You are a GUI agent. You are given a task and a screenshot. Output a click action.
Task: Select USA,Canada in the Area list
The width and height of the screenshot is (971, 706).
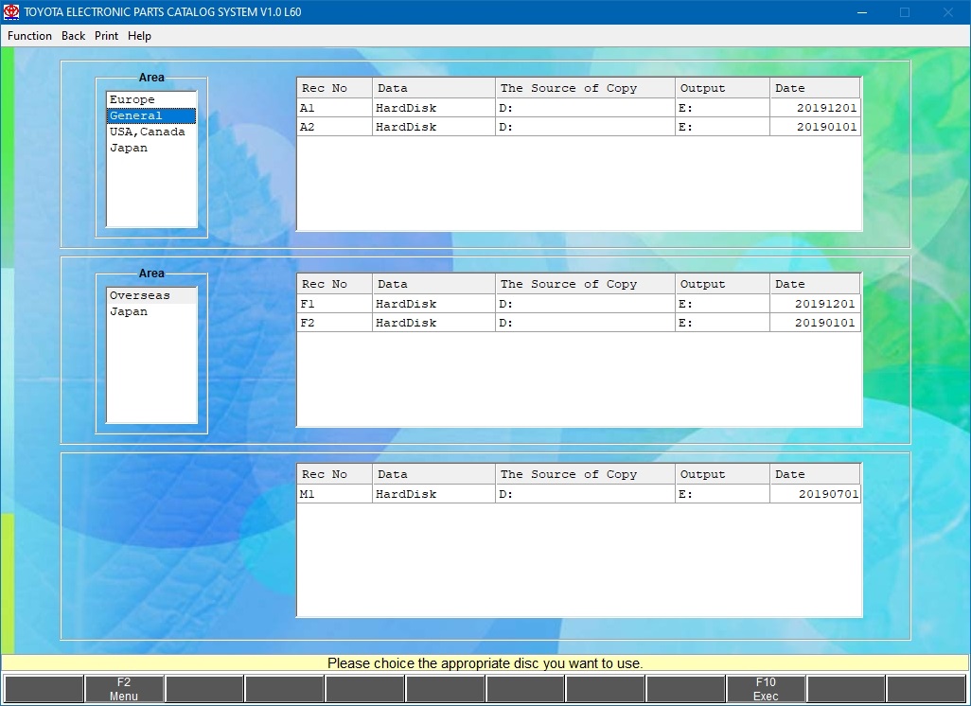151,132
